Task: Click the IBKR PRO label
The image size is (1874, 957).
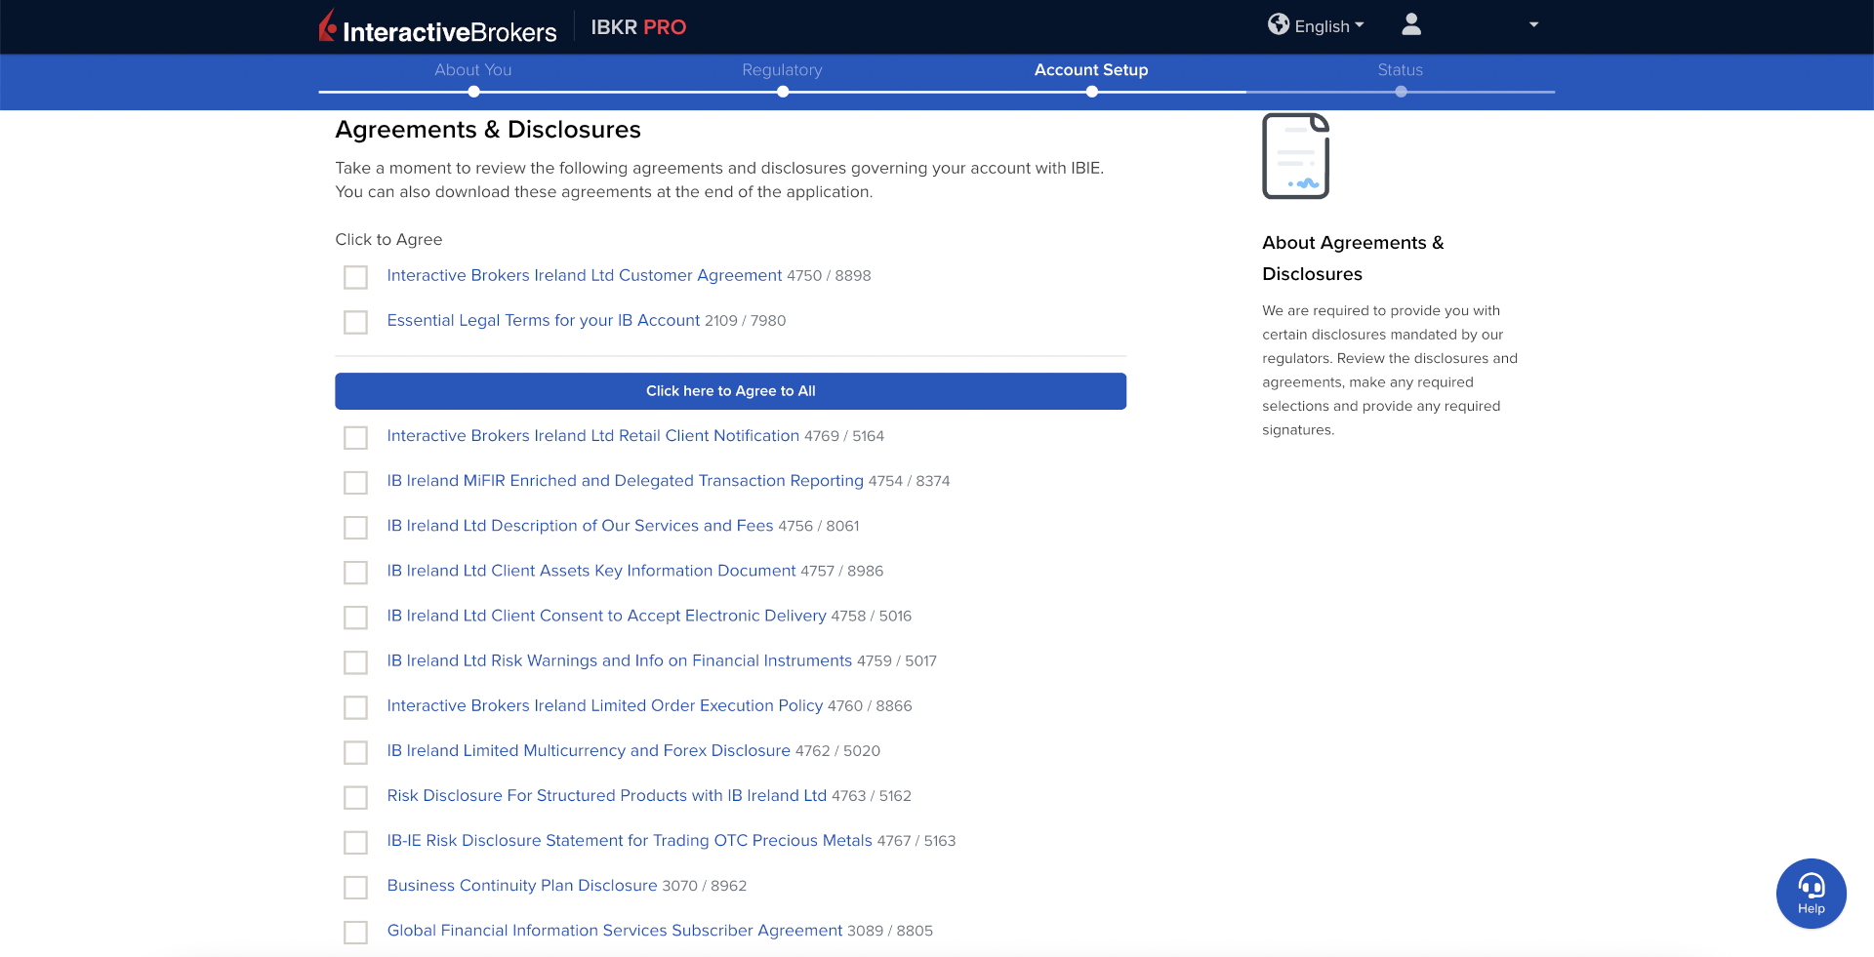Action: [x=638, y=27]
